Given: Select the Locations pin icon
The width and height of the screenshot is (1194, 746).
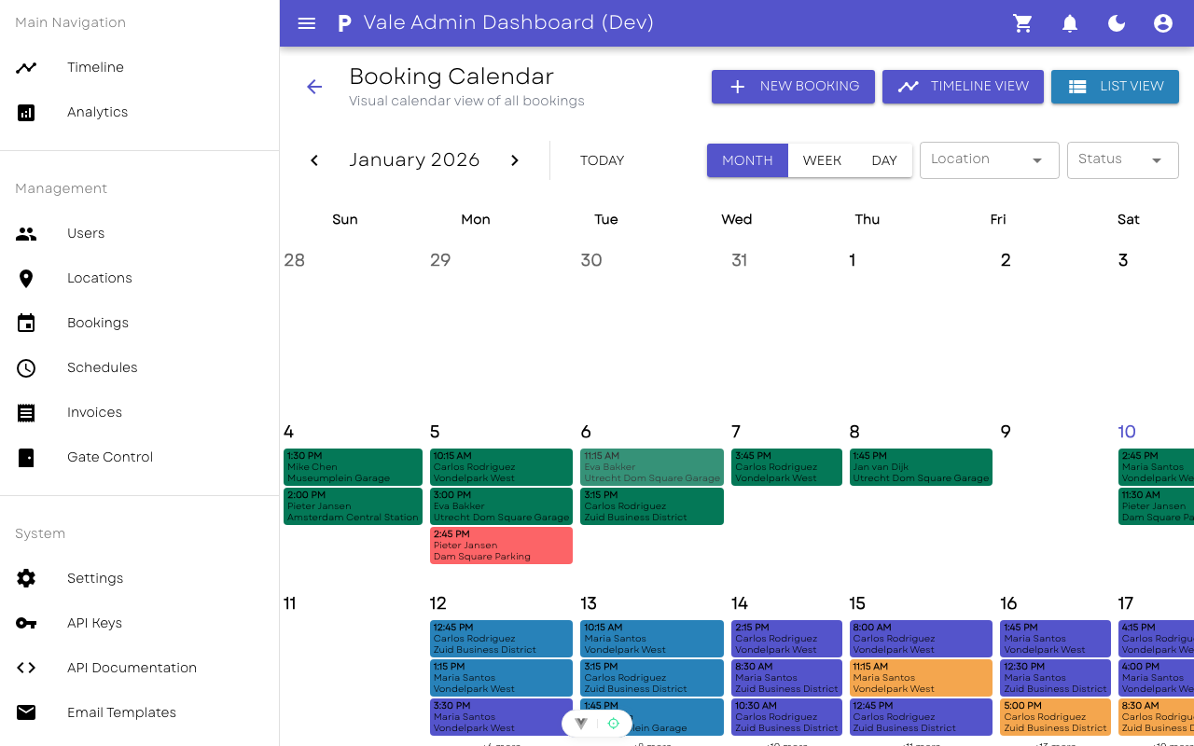Looking at the screenshot, I should [26, 278].
